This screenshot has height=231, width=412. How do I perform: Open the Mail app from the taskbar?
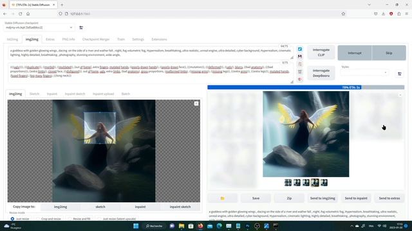coord(210,226)
